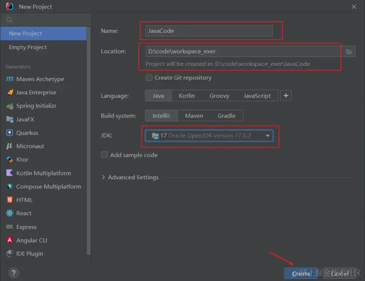Viewport: 365px width, 281px height.
Task: Enable Create Git repository checkbox
Action: point(149,78)
